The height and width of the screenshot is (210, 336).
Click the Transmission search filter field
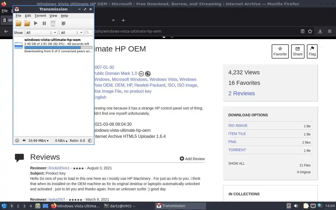[x=89, y=33]
